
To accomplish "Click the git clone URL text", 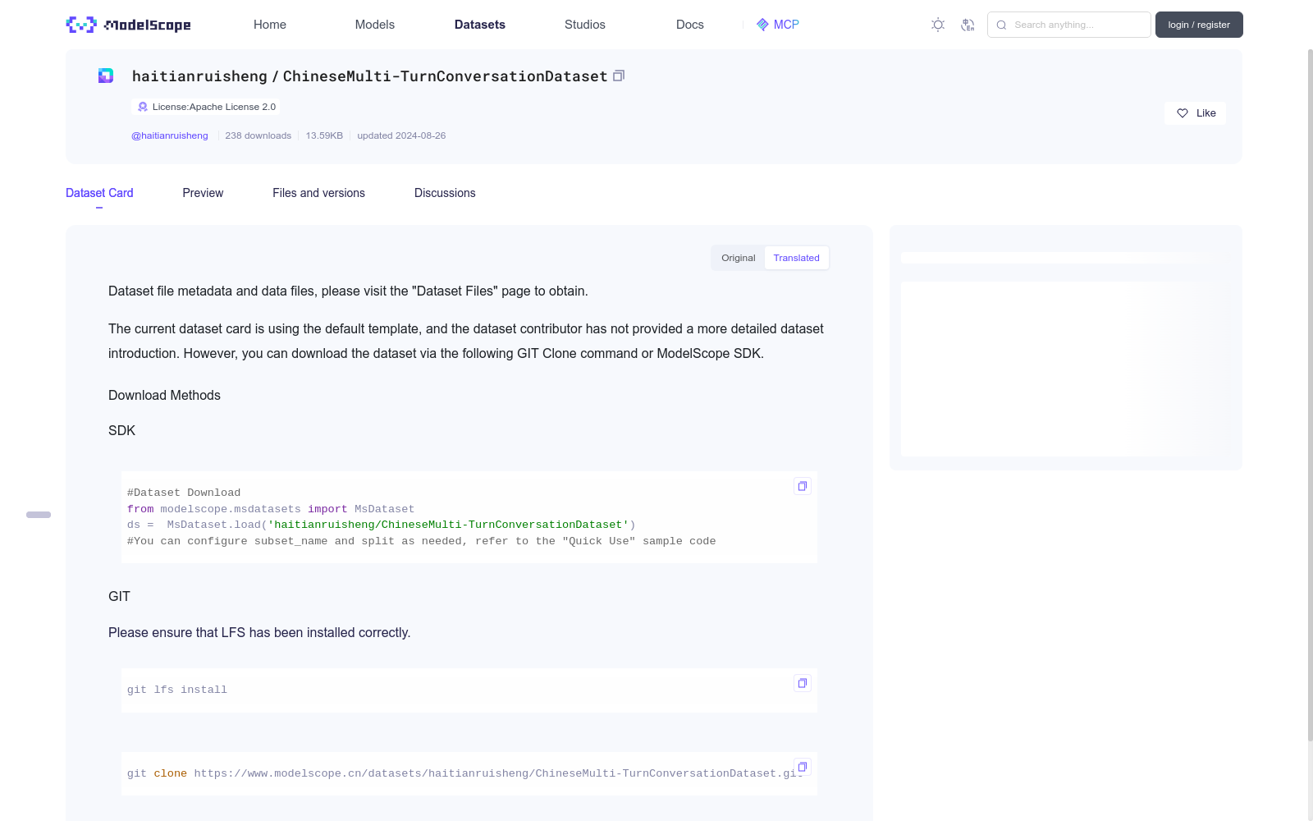I will [x=497, y=773].
